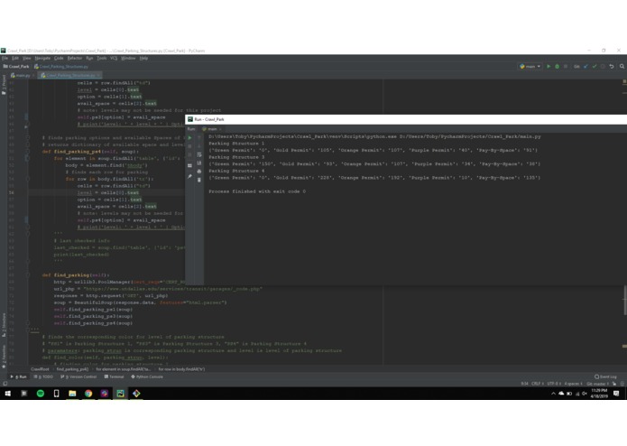
Task: Click the PyCharm taskbar icon
Action: click(120, 394)
